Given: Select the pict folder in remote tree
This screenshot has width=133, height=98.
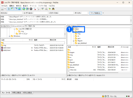Looking at the screenshot, I should 79,38.
